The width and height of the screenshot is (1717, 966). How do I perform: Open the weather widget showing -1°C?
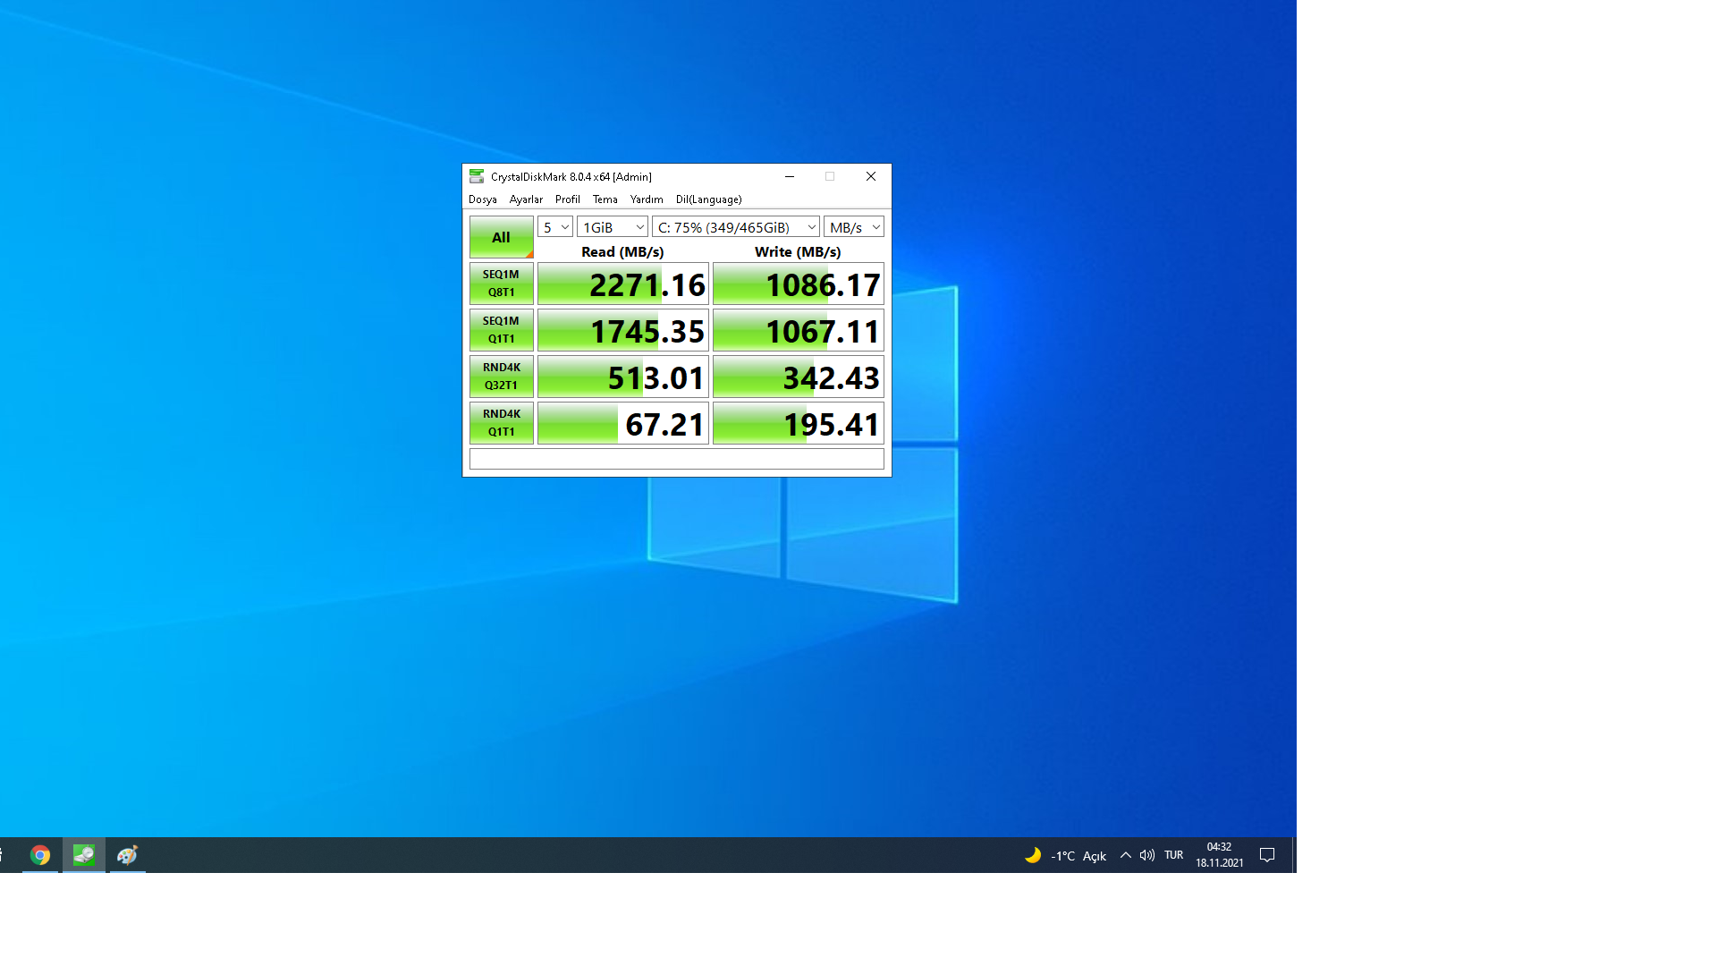pos(1066,856)
